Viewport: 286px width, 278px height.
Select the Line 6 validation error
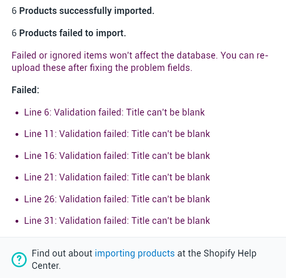(114, 112)
